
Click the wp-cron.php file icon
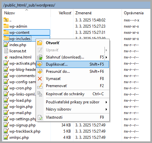(6, 88)
